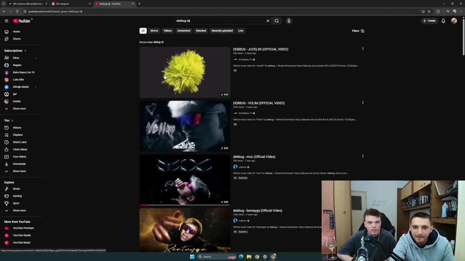The height and width of the screenshot is (261, 465).
Task: Open the leksa subscription channel
Action: (x=20, y=58)
